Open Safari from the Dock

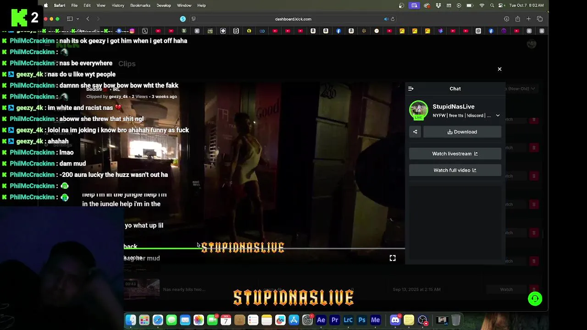158,320
